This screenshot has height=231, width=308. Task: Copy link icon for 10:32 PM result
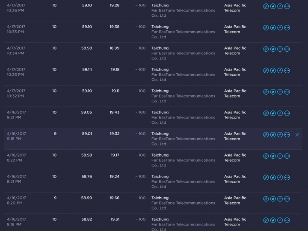click(266, 92)
